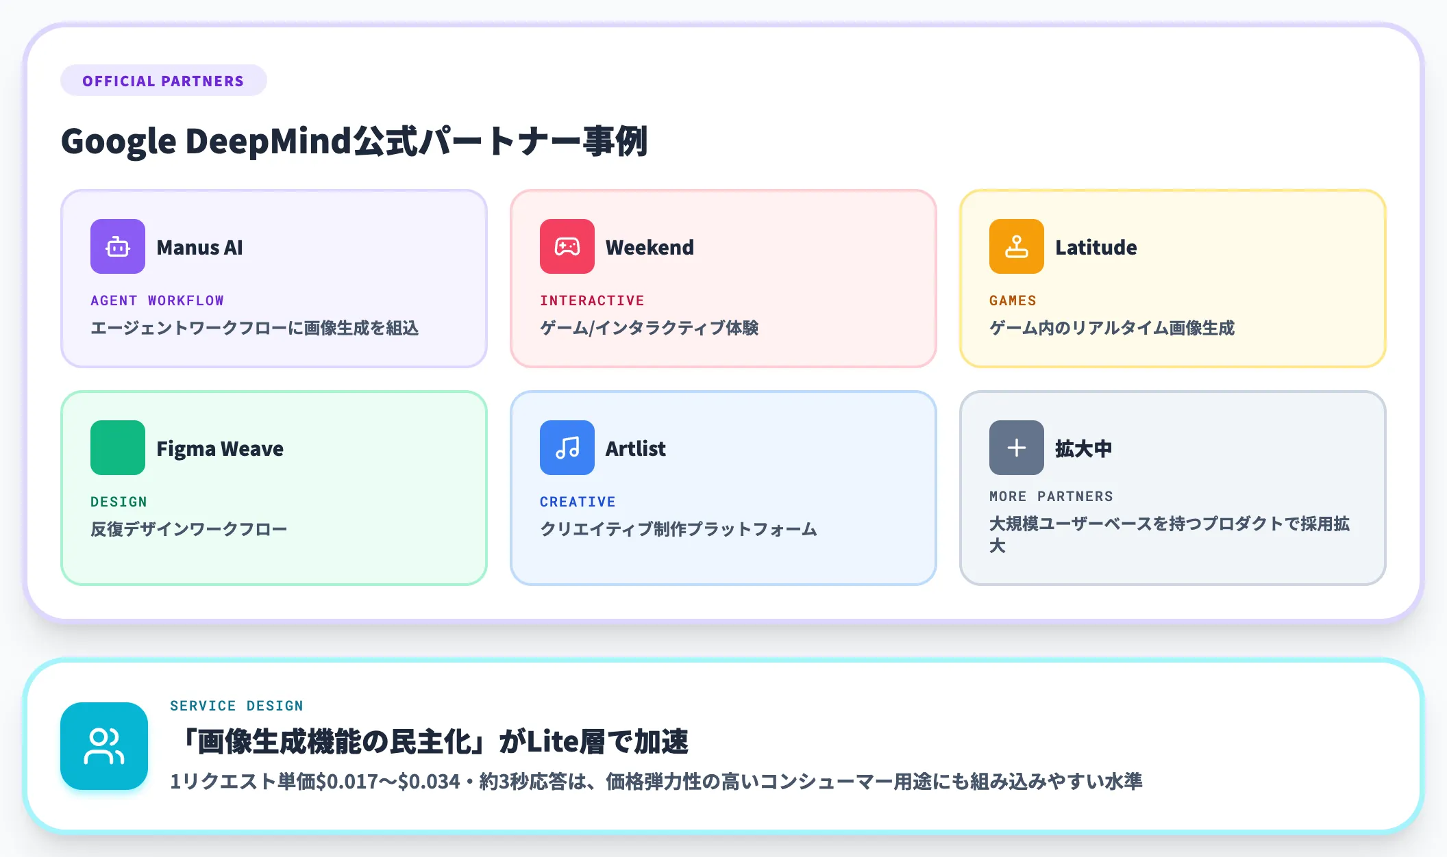Click text クリエイティブ制作プラットフォーム
This screenshot has width=1447, height=857.
[x=678, y=529]
